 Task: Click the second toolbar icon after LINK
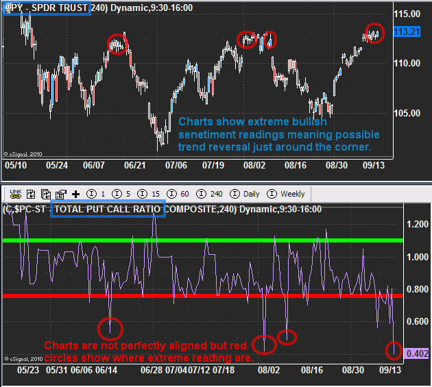coord(32,194)
